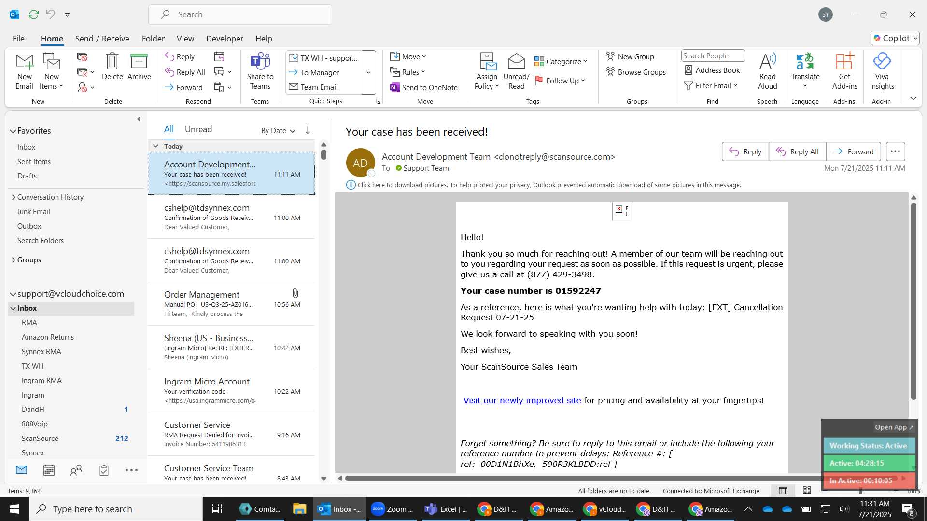The width and height of the screenshot is (927, 521).
Task: Click the Search People field
Action: tap(713, 56)
